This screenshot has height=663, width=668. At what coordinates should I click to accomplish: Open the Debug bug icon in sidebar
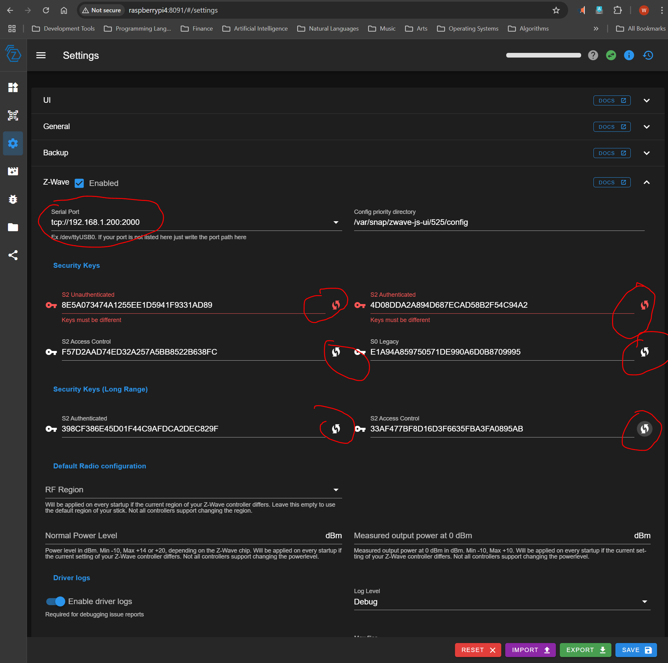point(13,199)
